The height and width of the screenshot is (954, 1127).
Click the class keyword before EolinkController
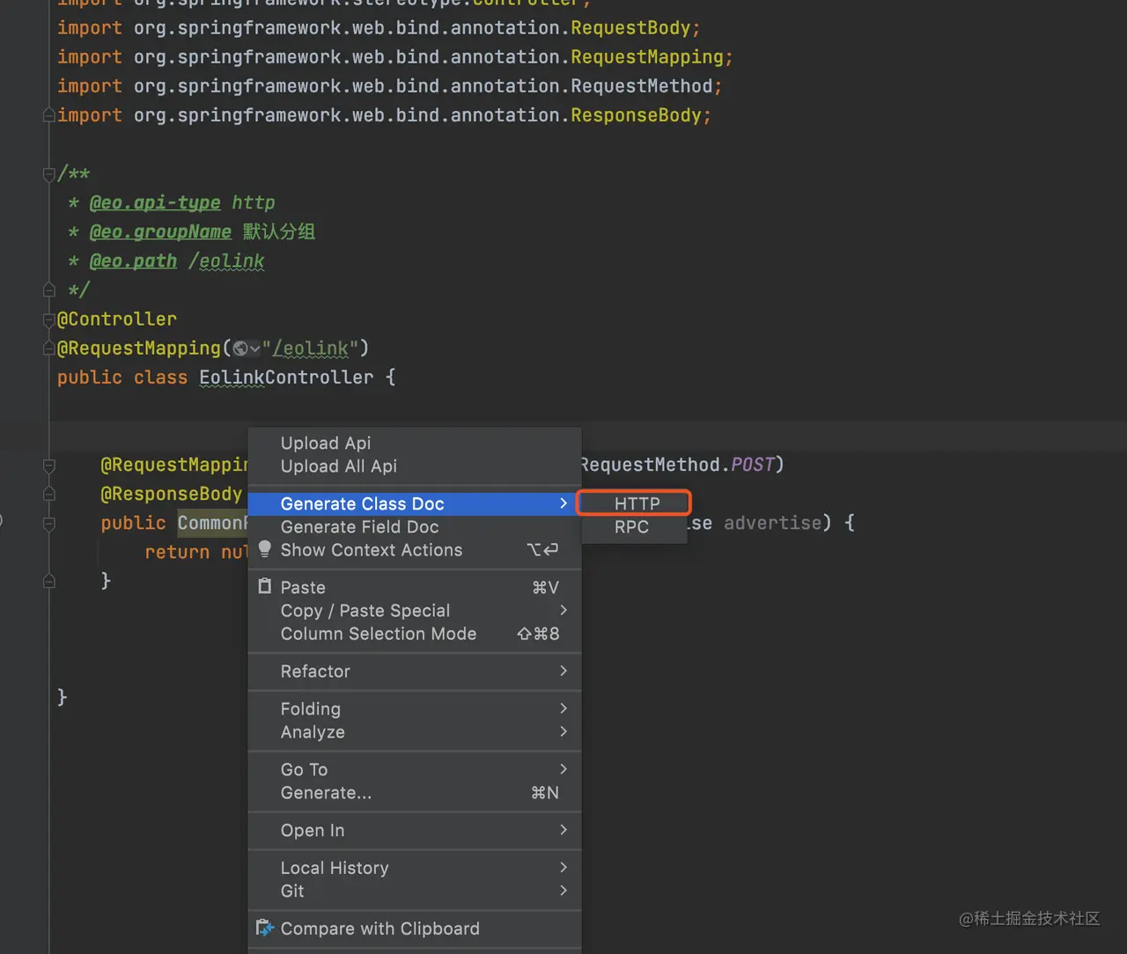pos(160,378)
